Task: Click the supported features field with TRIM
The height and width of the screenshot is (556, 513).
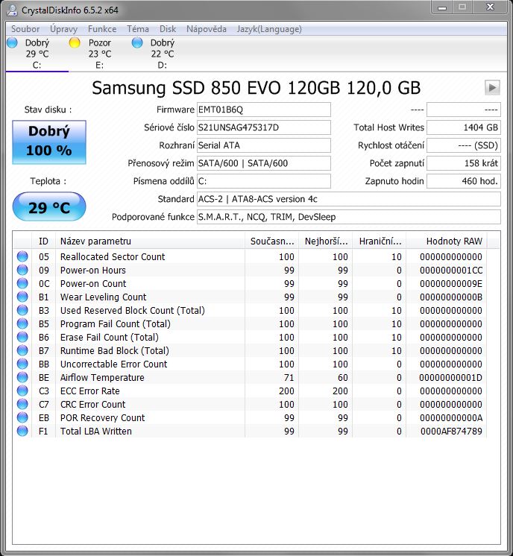Action: pyautogui.click(x=349, y=217)
